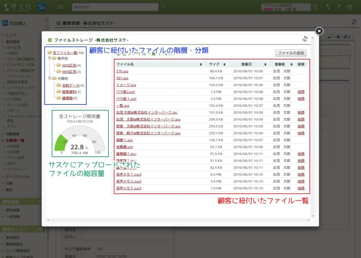361x258 pixels.
Task: Click the search magnifier icon in top bar
Action: point(164,7)
